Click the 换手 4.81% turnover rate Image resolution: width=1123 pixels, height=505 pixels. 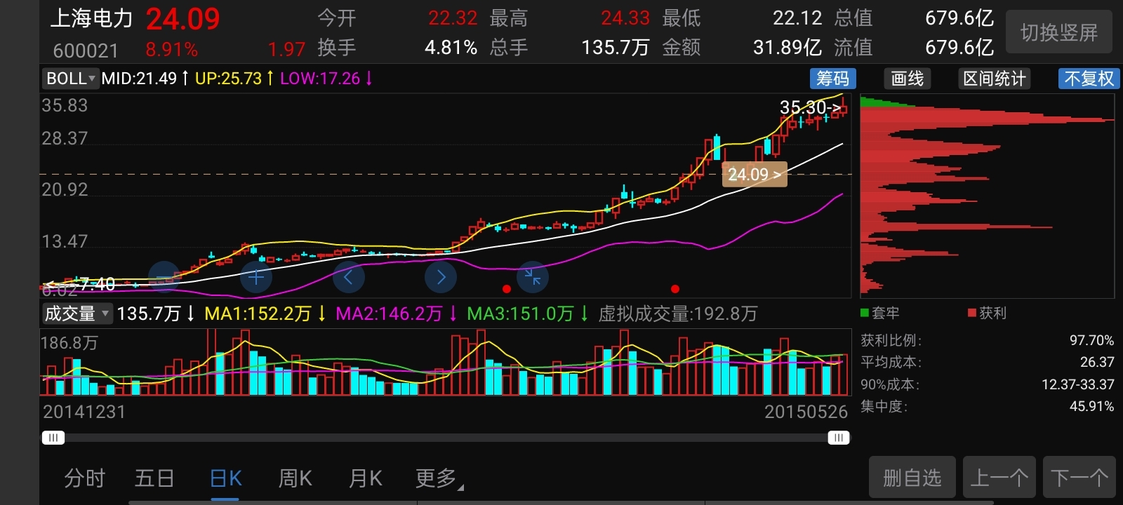click(x=451, y=48)
